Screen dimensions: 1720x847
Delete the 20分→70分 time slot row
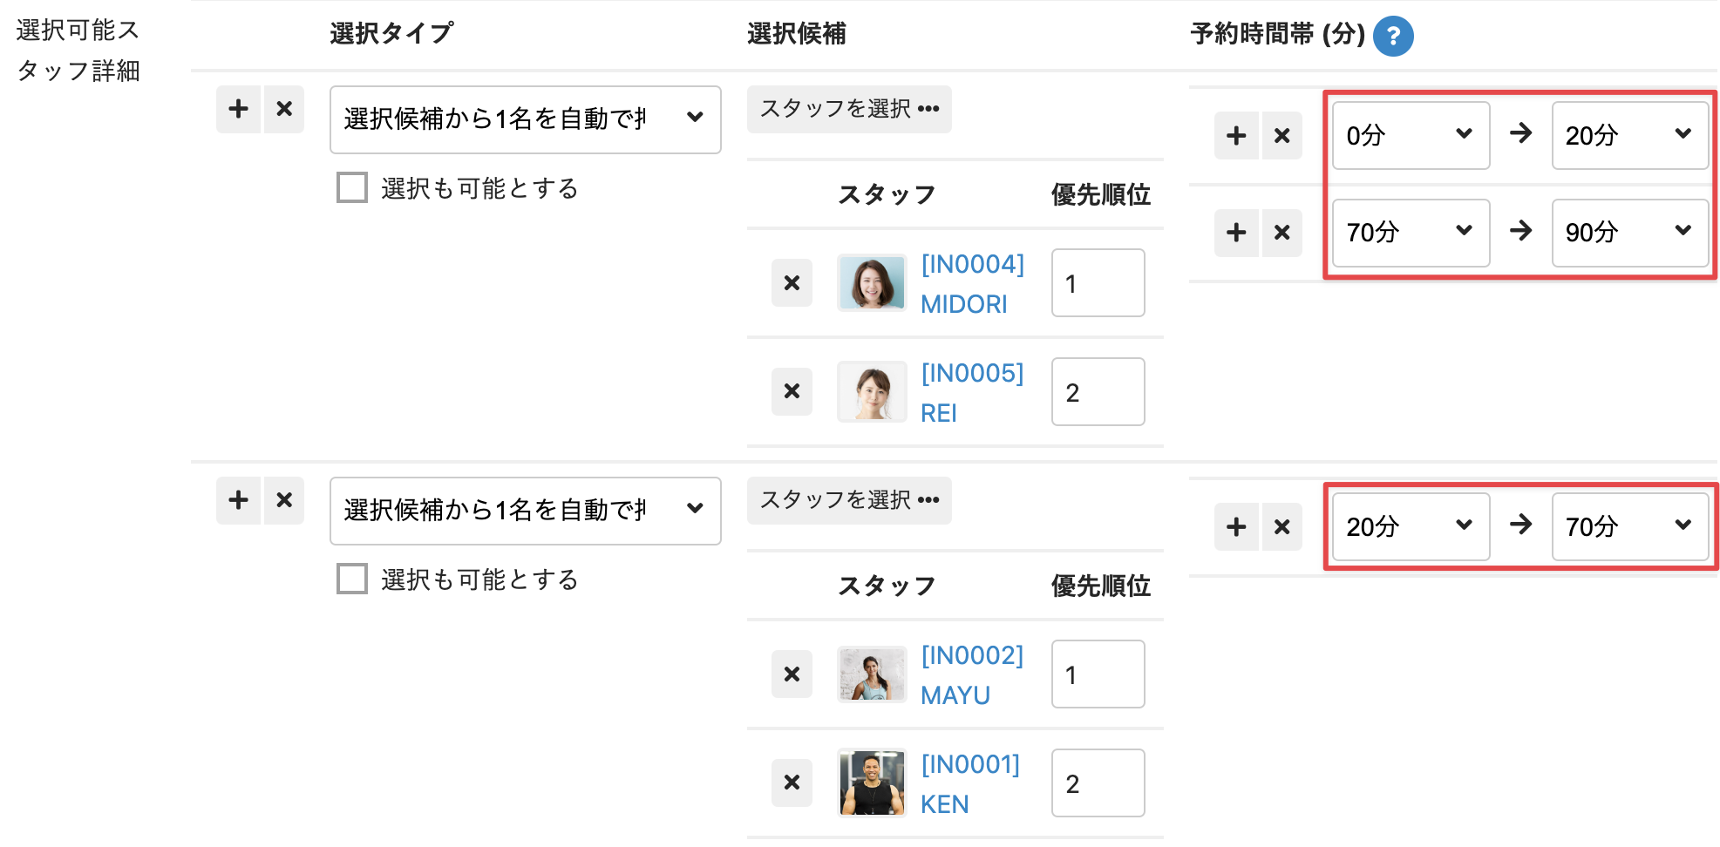point(1282,527)
